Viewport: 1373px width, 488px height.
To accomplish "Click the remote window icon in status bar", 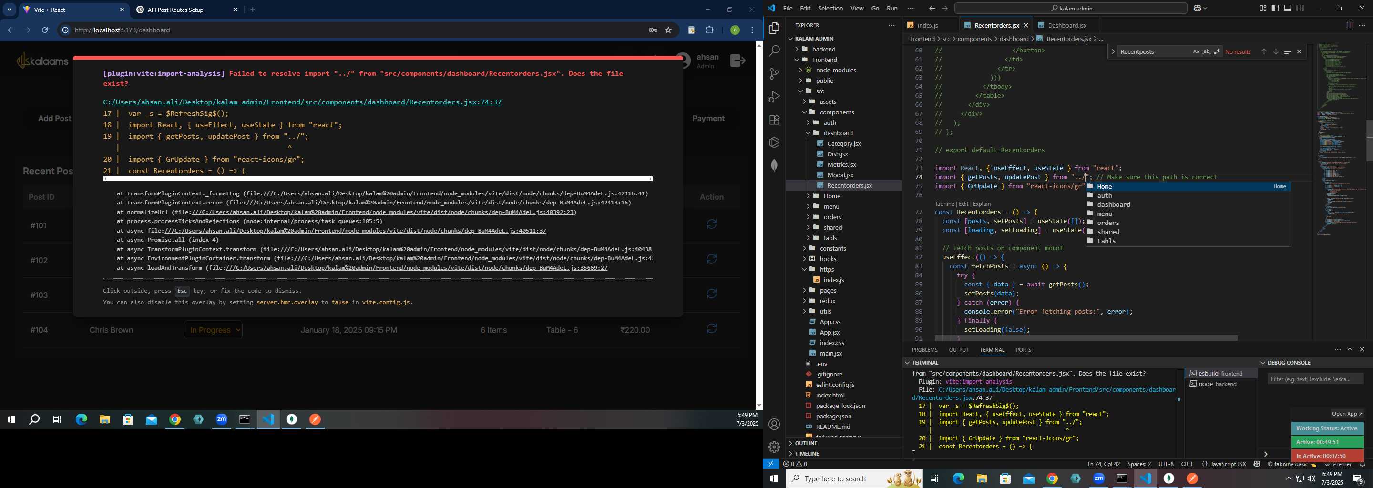I will point(771,464).
